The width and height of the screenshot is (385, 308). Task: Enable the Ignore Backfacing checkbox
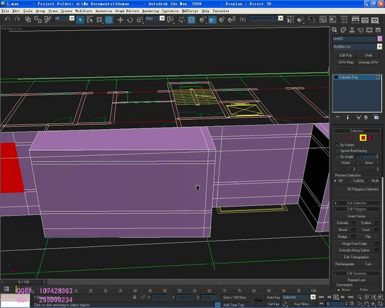coord(337,151)
